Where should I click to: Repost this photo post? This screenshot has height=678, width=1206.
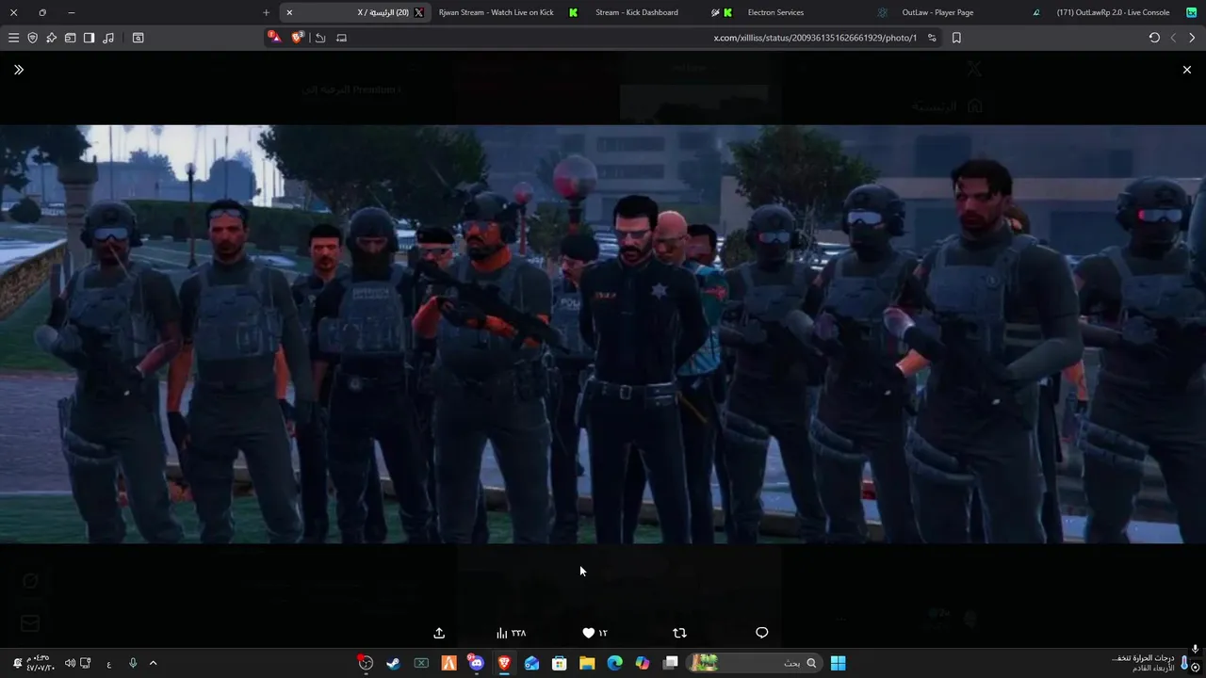point(679,633)
